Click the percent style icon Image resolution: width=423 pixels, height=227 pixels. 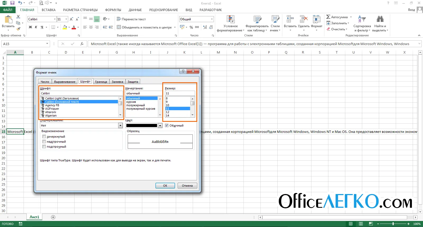coord(191,27)
